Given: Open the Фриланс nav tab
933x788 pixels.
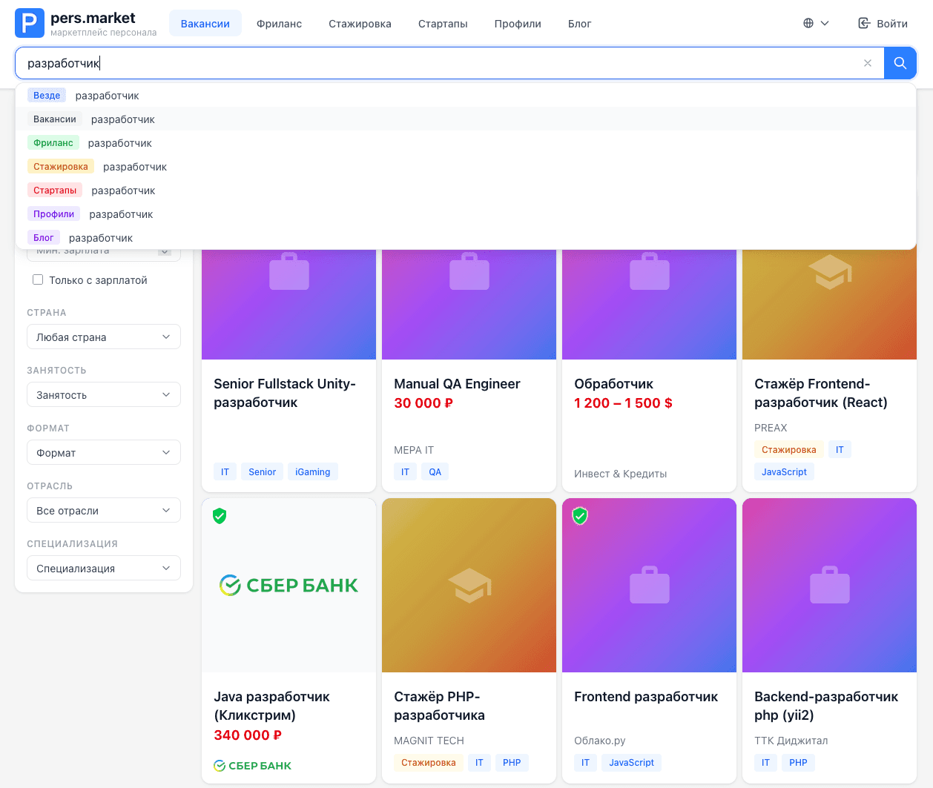Looking at the screenshot, I should [x=279, y=24].
